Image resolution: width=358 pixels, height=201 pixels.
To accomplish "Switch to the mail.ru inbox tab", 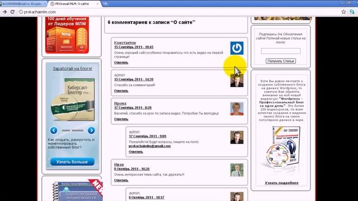I will point(23,4).
